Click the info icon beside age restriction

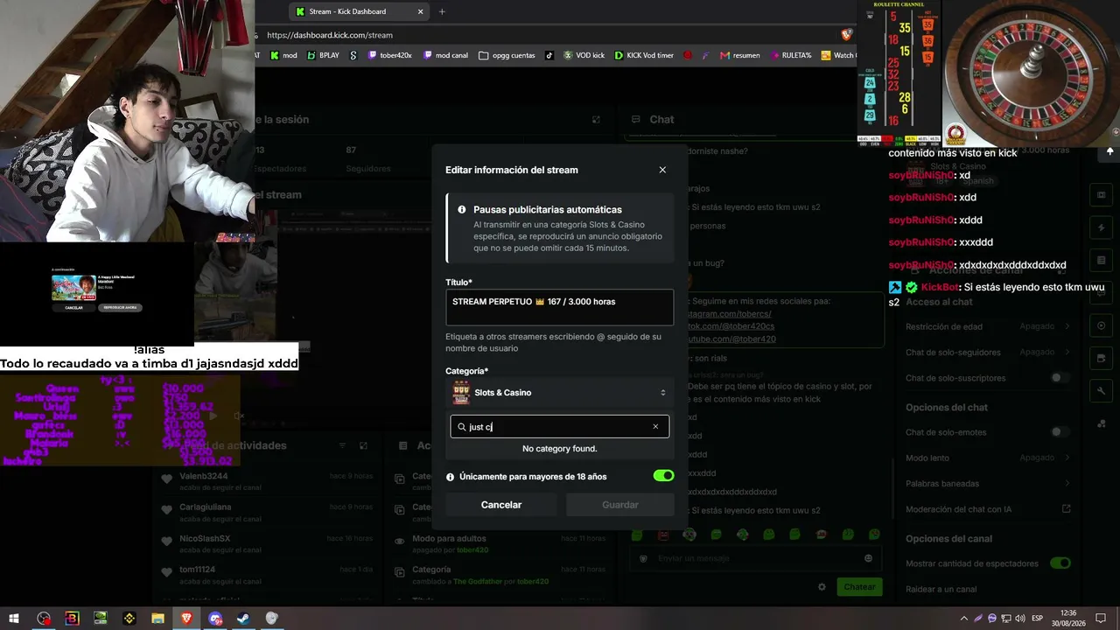pyautogui.click(x=451, y=477)
